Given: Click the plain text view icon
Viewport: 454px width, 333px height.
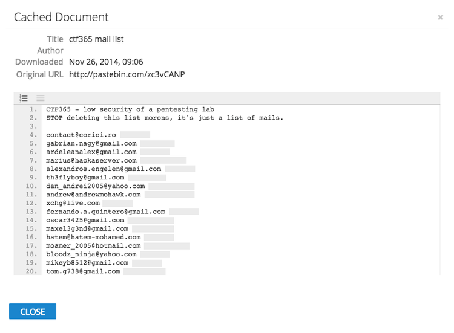Looking at the screenshot, I should click(40, 98).
